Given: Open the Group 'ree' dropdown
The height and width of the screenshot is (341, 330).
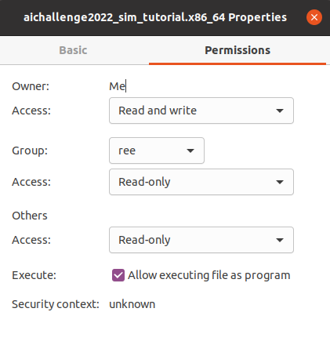Looking at the screenshot, I should point(157,151).
